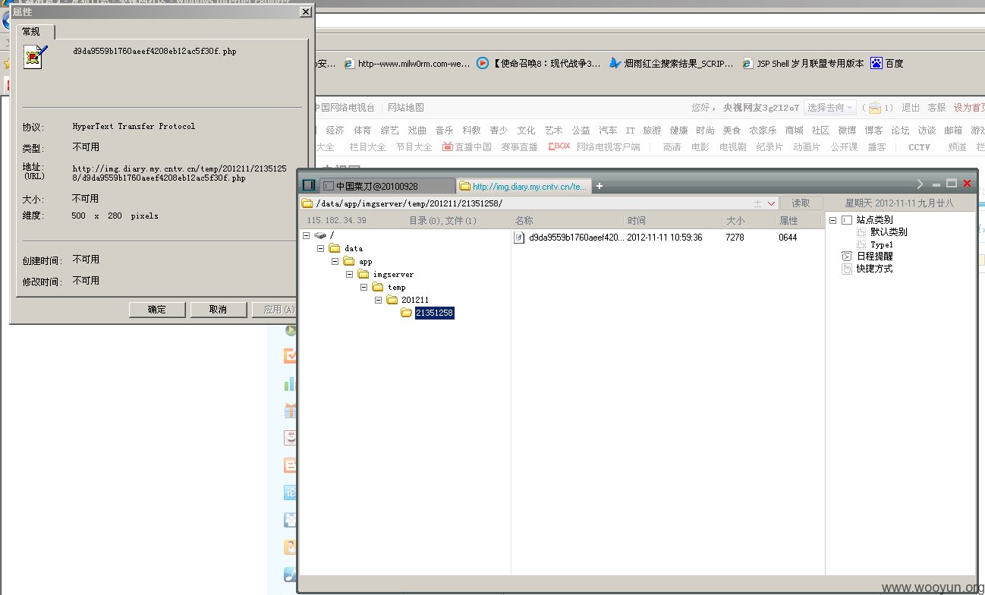The height and width of the screenshot is (595, 985).
Task: Click the file URL text in properties dialog
Action: pos(180,173)
